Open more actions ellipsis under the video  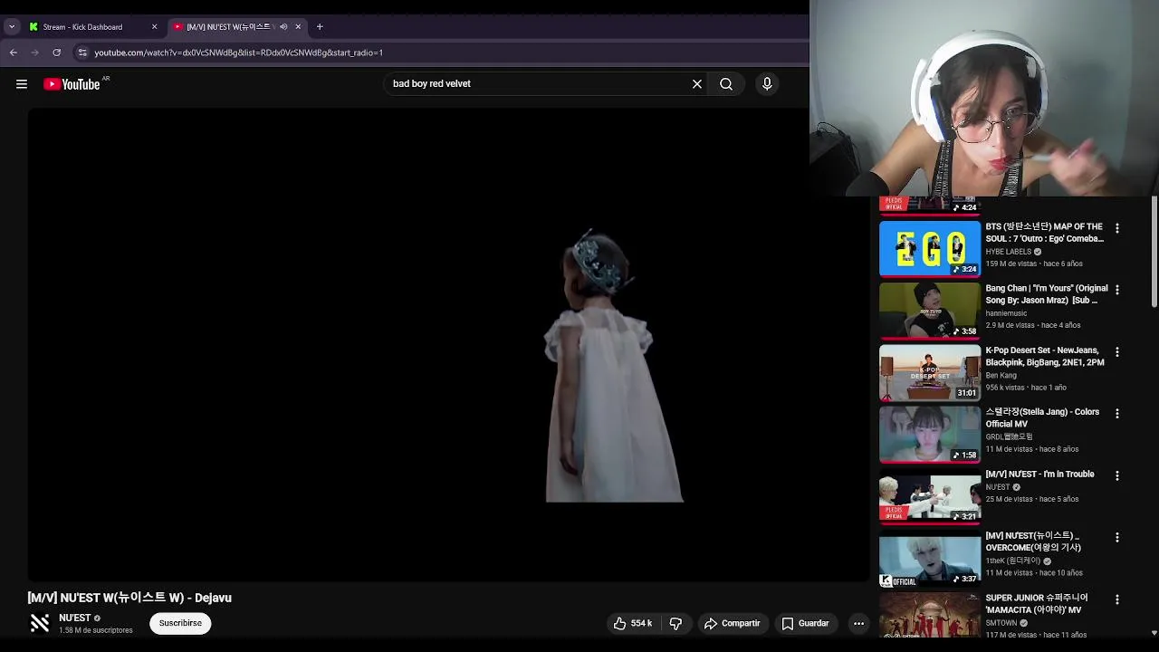click(858, 623)
